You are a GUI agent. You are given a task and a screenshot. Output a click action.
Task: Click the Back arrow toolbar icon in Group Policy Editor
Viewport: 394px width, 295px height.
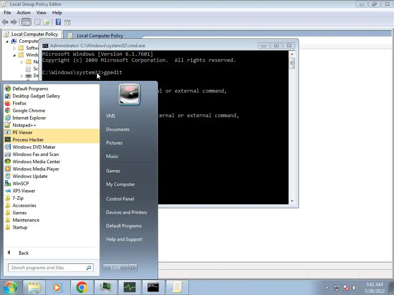pos(5,22)
